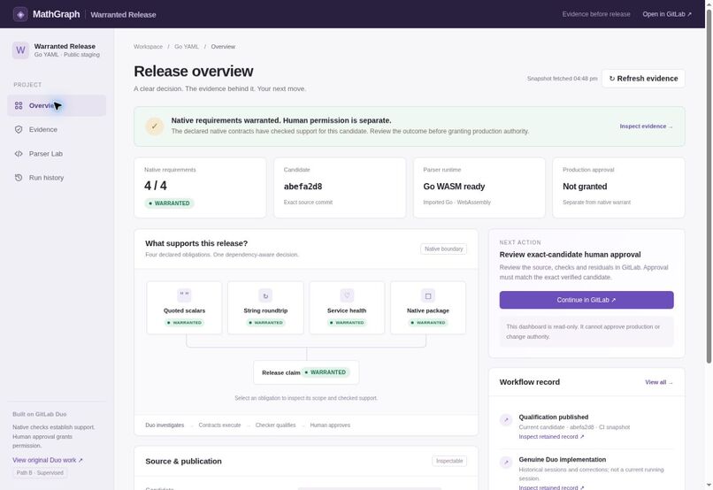Click Go YAML in the breadcrumb
Image resolution: width=713 pixels, height=490 pixels.
(187, 47)
